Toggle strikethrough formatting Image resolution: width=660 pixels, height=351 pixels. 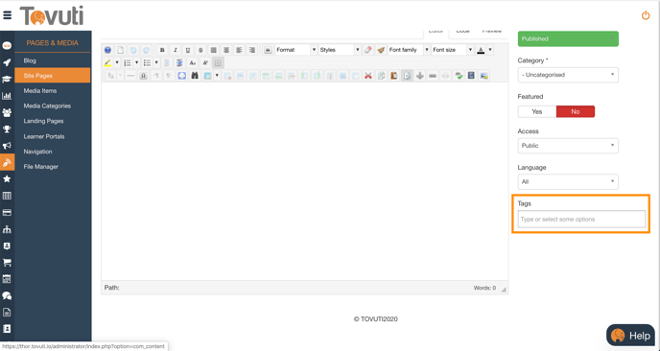point(200,50)
